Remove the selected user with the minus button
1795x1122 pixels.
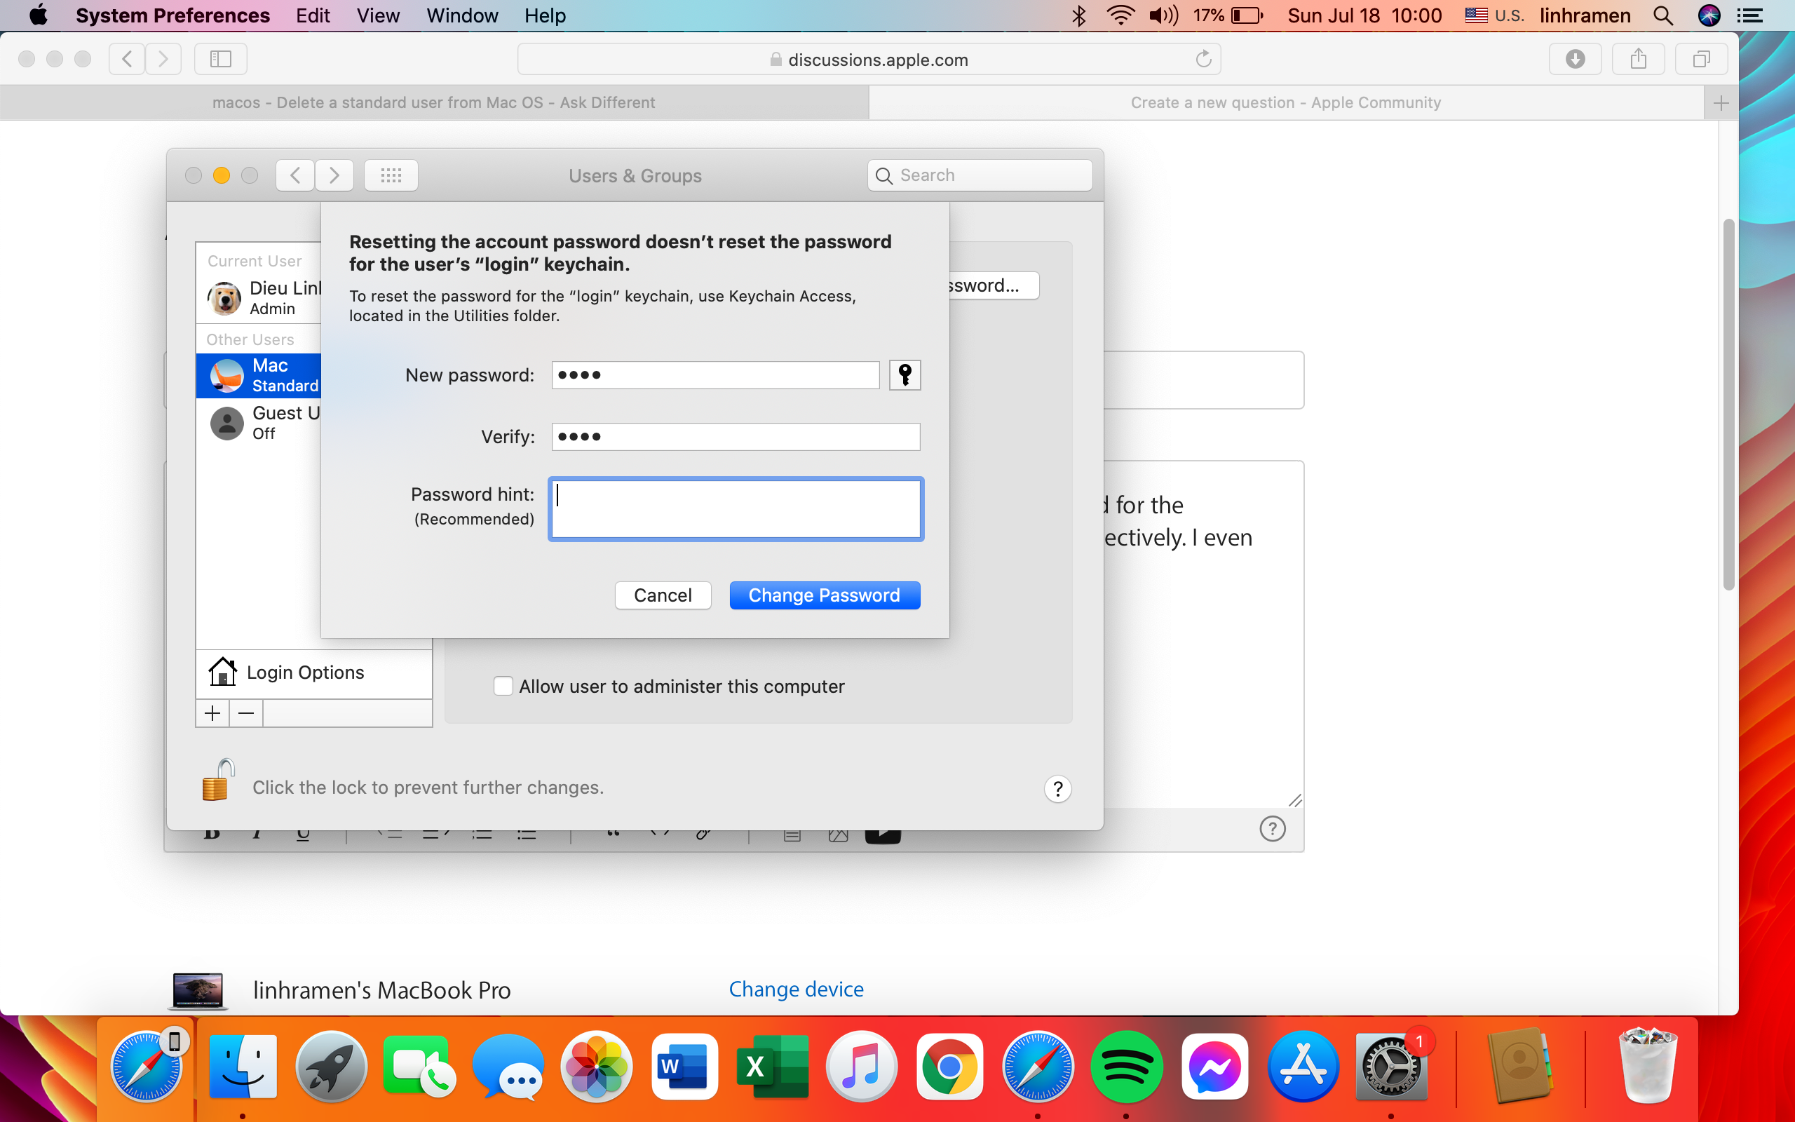point(245,712)
